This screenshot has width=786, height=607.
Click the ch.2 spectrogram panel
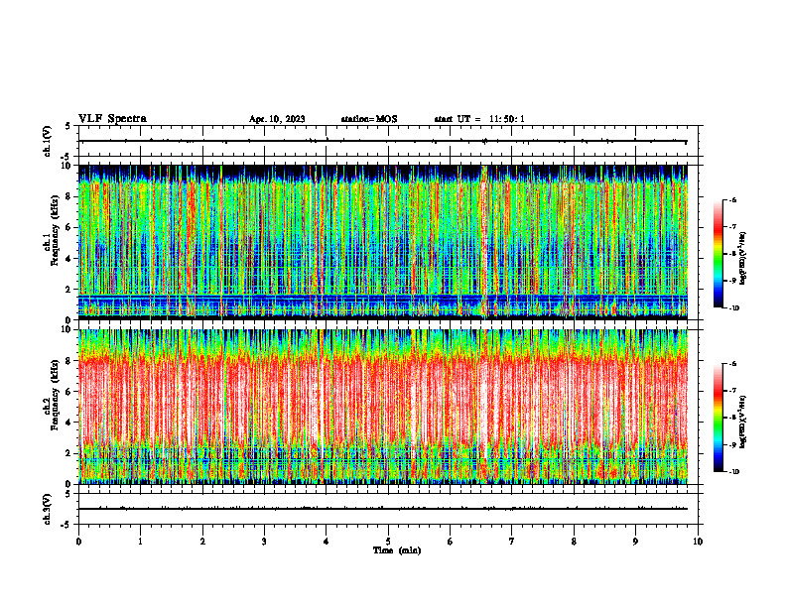pos(383,407)
